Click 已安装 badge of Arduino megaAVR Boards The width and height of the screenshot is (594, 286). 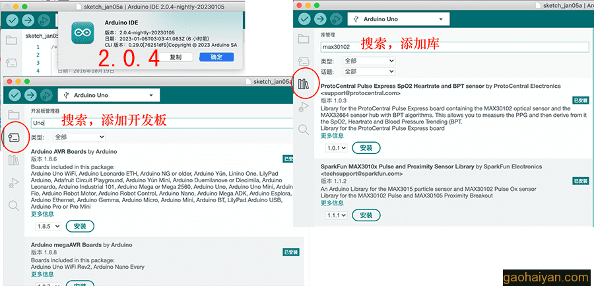point(291,252)
